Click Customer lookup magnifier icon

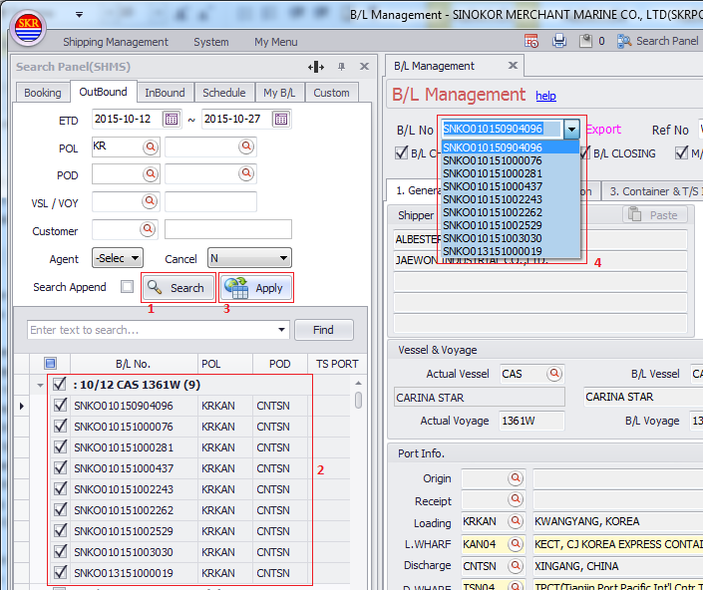(x=148, y=229)
